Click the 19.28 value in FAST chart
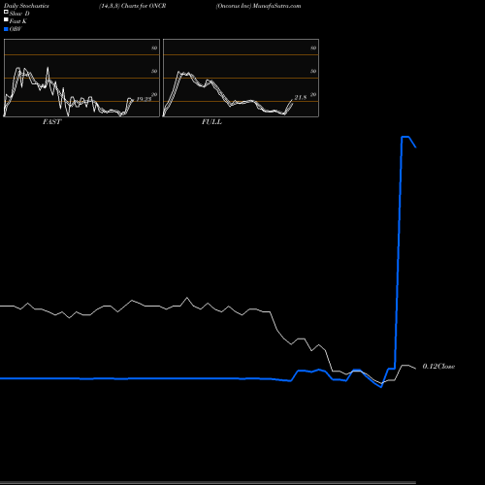Image resolution: width=485 pixels, height=485 pixels. 144,99
